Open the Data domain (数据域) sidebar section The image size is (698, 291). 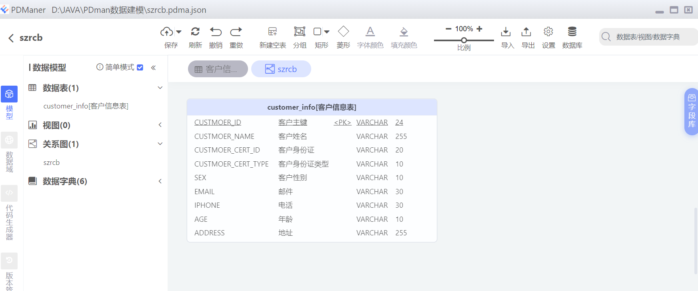point(9,153)
